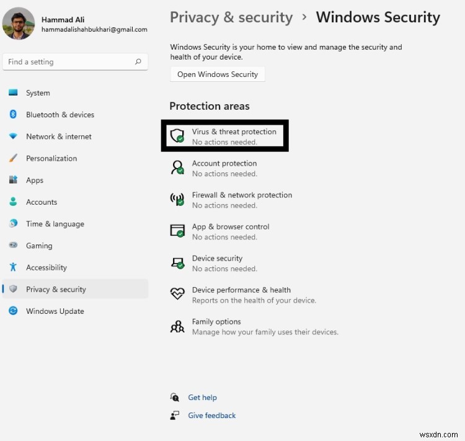The height and width of the screenshot is (441, 465).
Task: Click Open Windows Security button
Action: pyautogui.click(x=218, y=74)
